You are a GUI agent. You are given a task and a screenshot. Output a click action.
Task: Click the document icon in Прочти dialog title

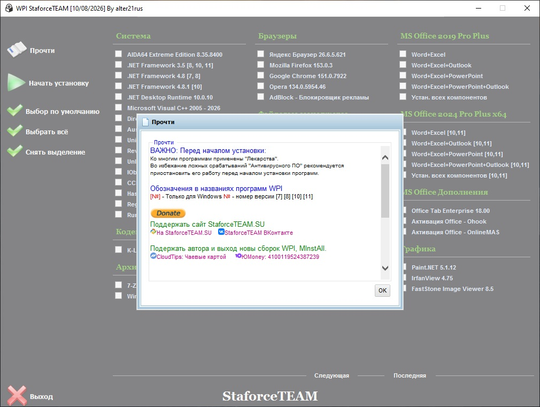(x=145, y=121)
